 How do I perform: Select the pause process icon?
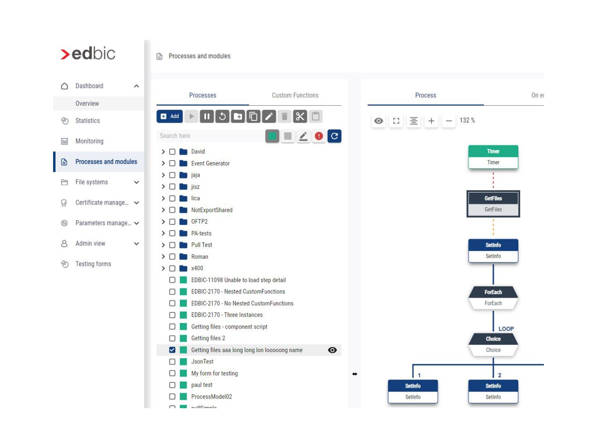tap(207, 117)
